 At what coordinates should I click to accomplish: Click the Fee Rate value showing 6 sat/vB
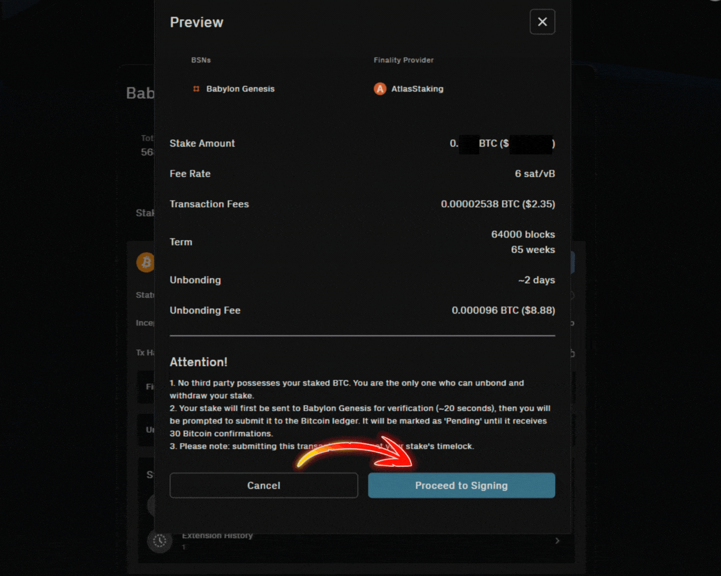point(535,173)
